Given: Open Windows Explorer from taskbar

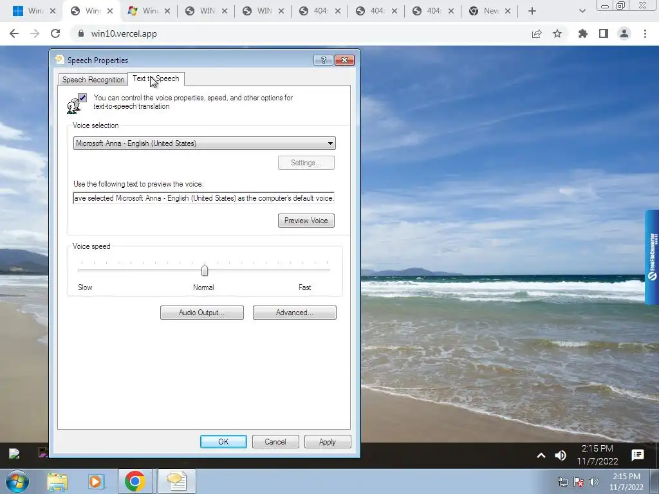Looking at the screenshot, I should coord(57,482).
